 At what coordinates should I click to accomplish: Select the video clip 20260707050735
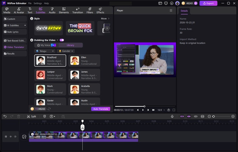(84, 137)
